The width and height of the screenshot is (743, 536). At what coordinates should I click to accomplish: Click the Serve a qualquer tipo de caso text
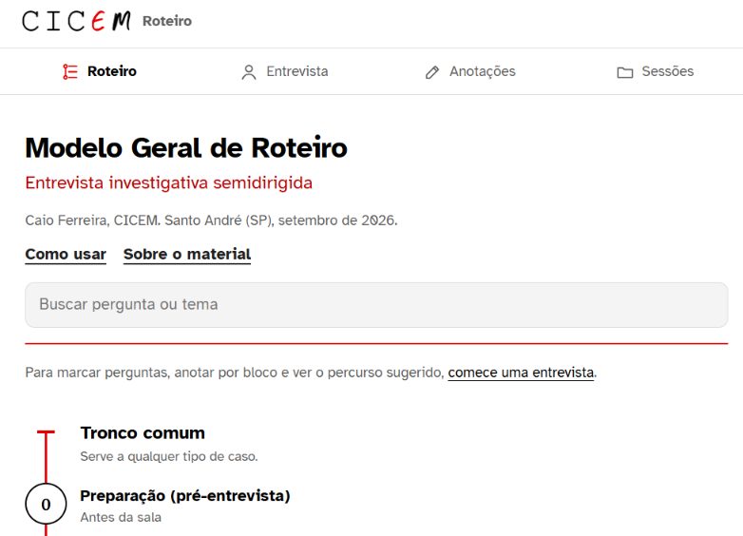point(169,457)
